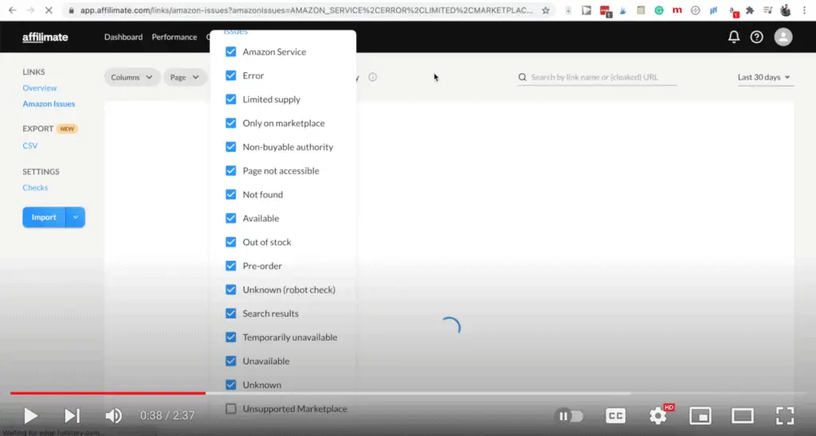Image resolution: width=816 pixels, height=436 pixels.
Task: Enter fullscreen video mode
Action: click(785, 415)
